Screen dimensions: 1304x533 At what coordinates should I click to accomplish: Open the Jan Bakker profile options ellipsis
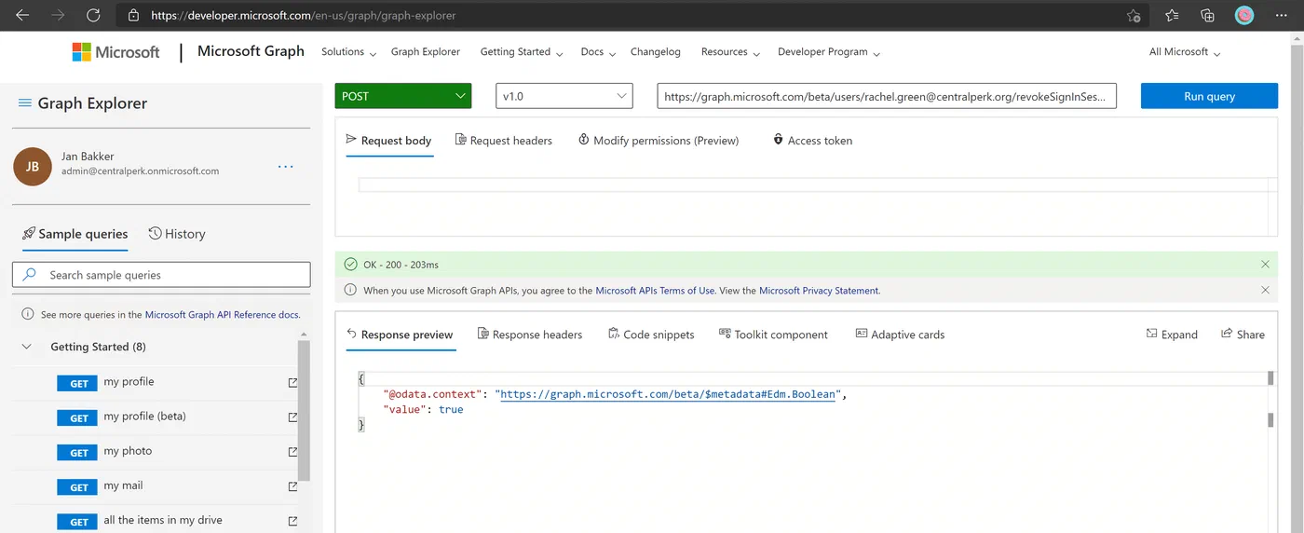coord(286,167)
